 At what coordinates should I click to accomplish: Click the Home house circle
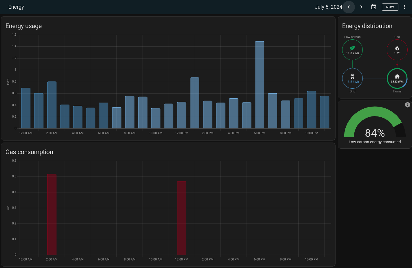pyautogui.click(x=397, y=78)
